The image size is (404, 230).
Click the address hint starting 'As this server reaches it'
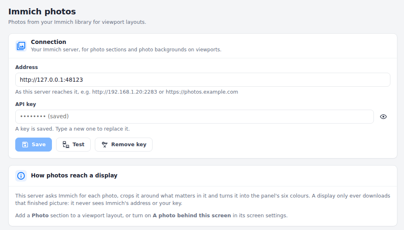click(x=127, y=92)
